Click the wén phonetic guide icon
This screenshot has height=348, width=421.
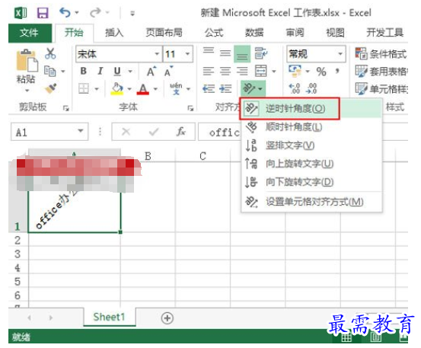[x=176, y=88]
